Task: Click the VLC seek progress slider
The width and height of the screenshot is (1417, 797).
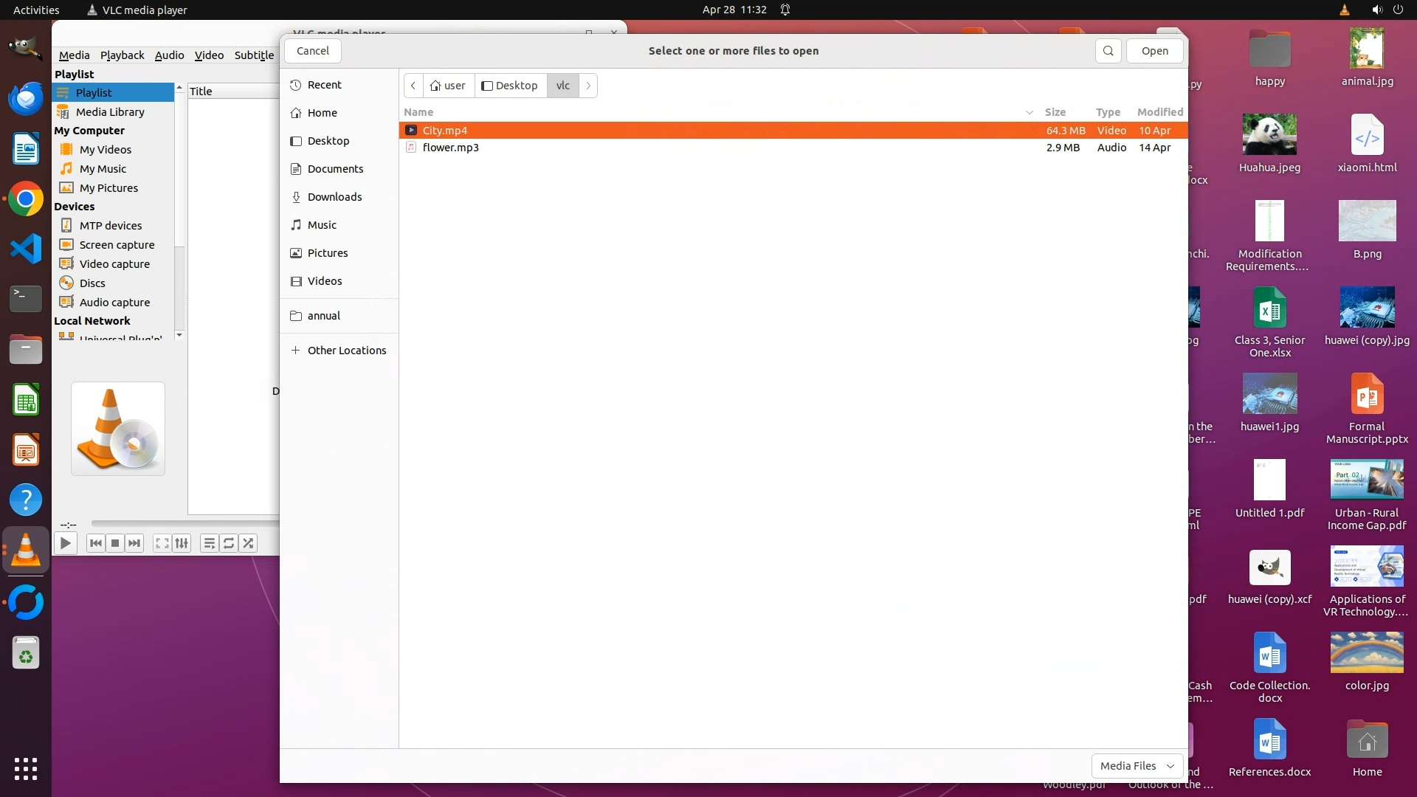Action: tap(185, 523)
